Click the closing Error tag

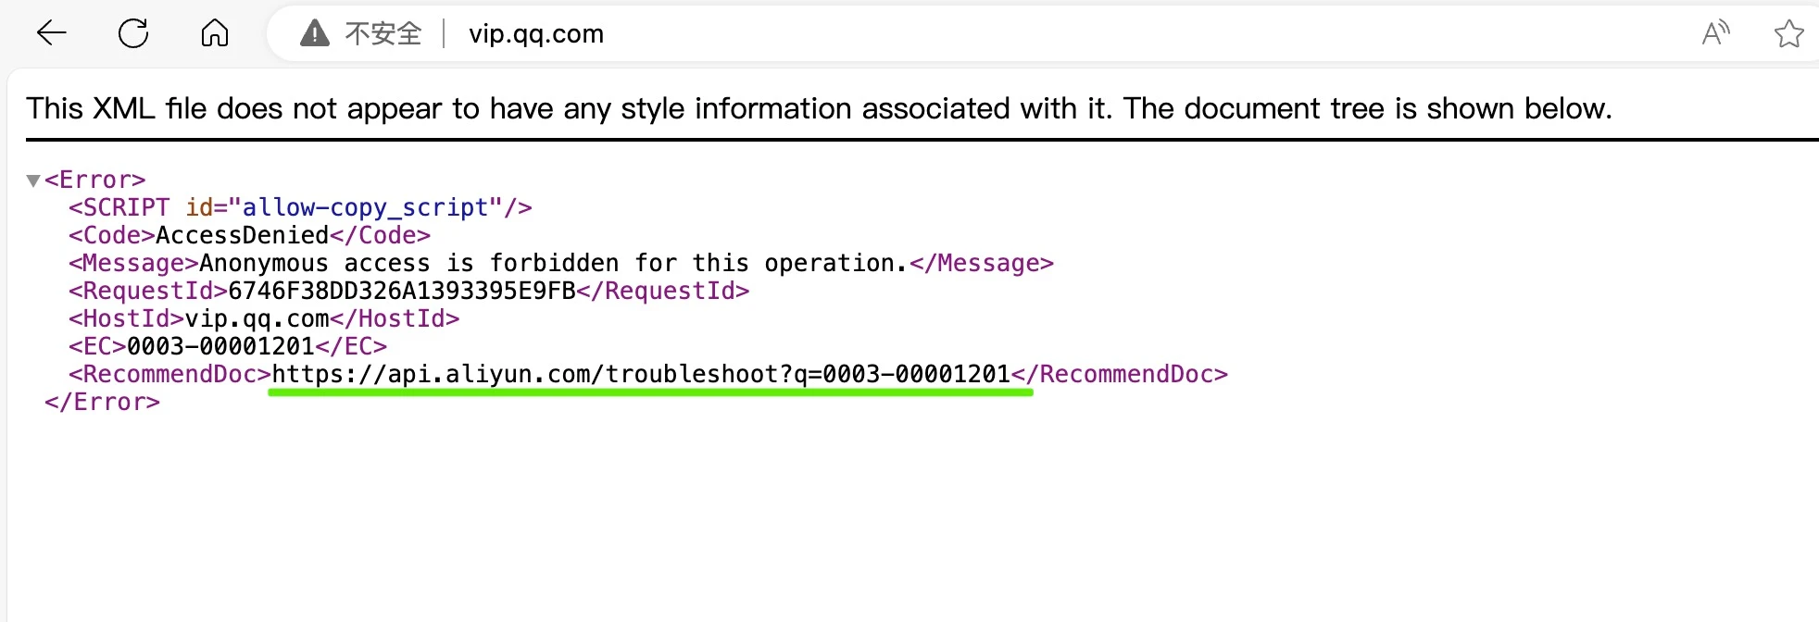coord(102,403)
